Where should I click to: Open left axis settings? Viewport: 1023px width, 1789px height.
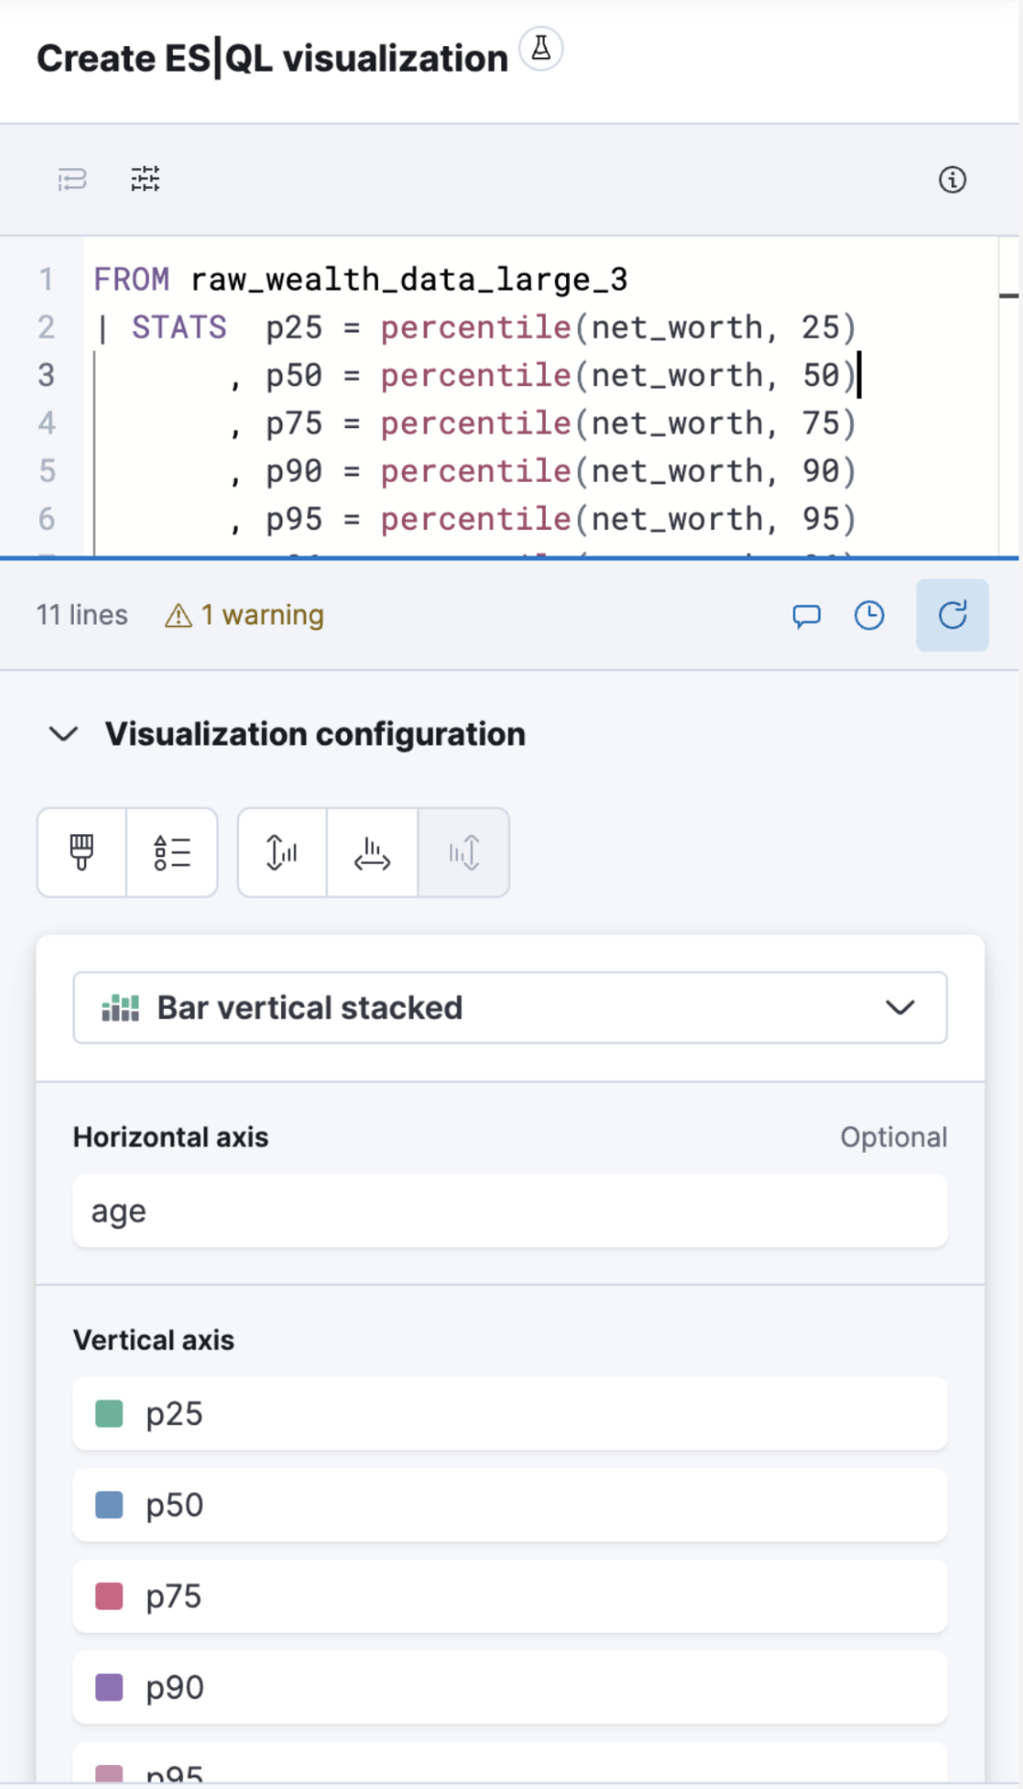click(x=282, y=852)
